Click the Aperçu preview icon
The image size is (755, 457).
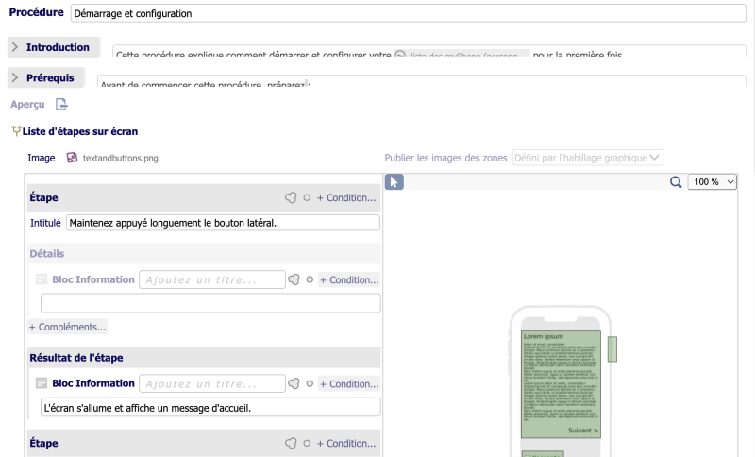coord(61,105)
